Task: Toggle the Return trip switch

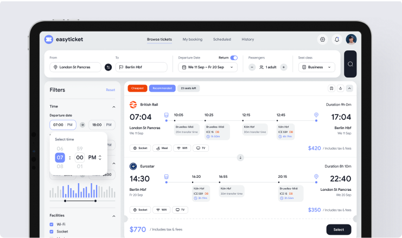Action: coord(234,57)
